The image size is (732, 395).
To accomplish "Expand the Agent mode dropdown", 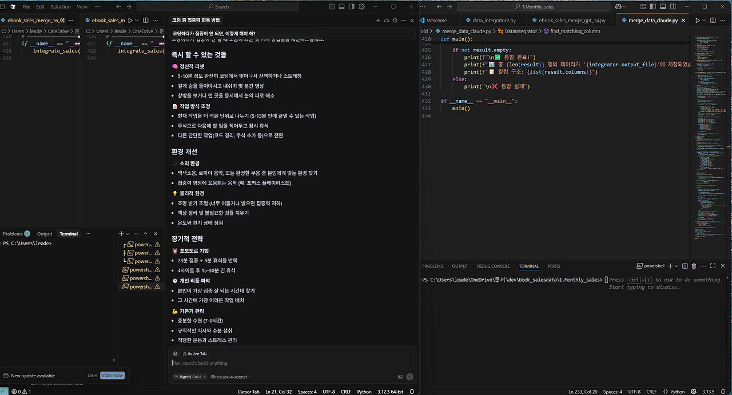I will [189, 377].
